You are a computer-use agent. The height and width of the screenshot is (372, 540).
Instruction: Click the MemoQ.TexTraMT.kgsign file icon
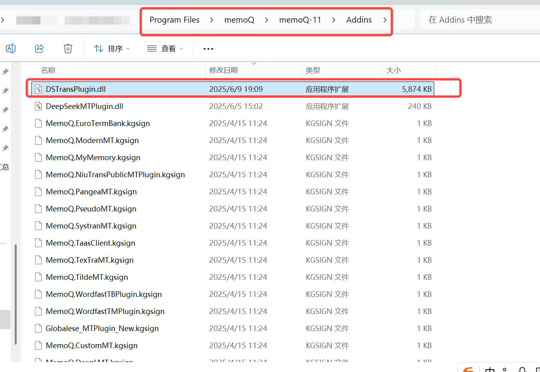click(38, 260)
